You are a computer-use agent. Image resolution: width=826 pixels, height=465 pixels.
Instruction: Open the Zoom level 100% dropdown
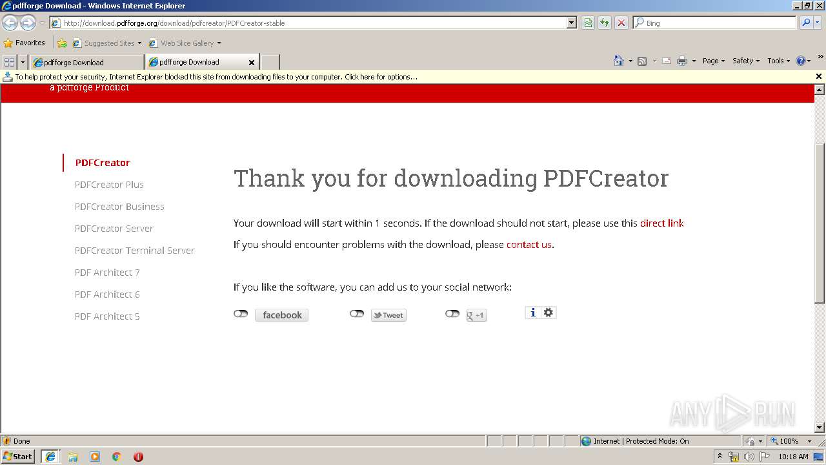tap(809, 441)
